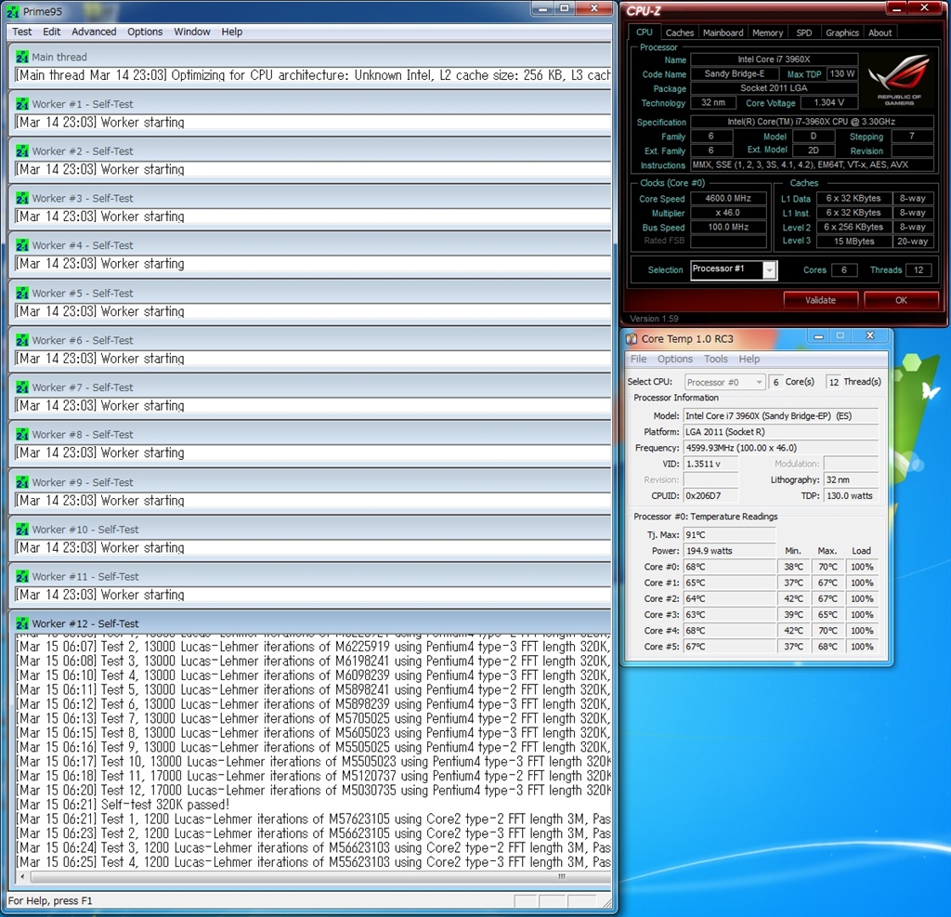The image size is (951, 917).
Task: Click the Worker #5 Self-Test icon
Action: (22, 293)
